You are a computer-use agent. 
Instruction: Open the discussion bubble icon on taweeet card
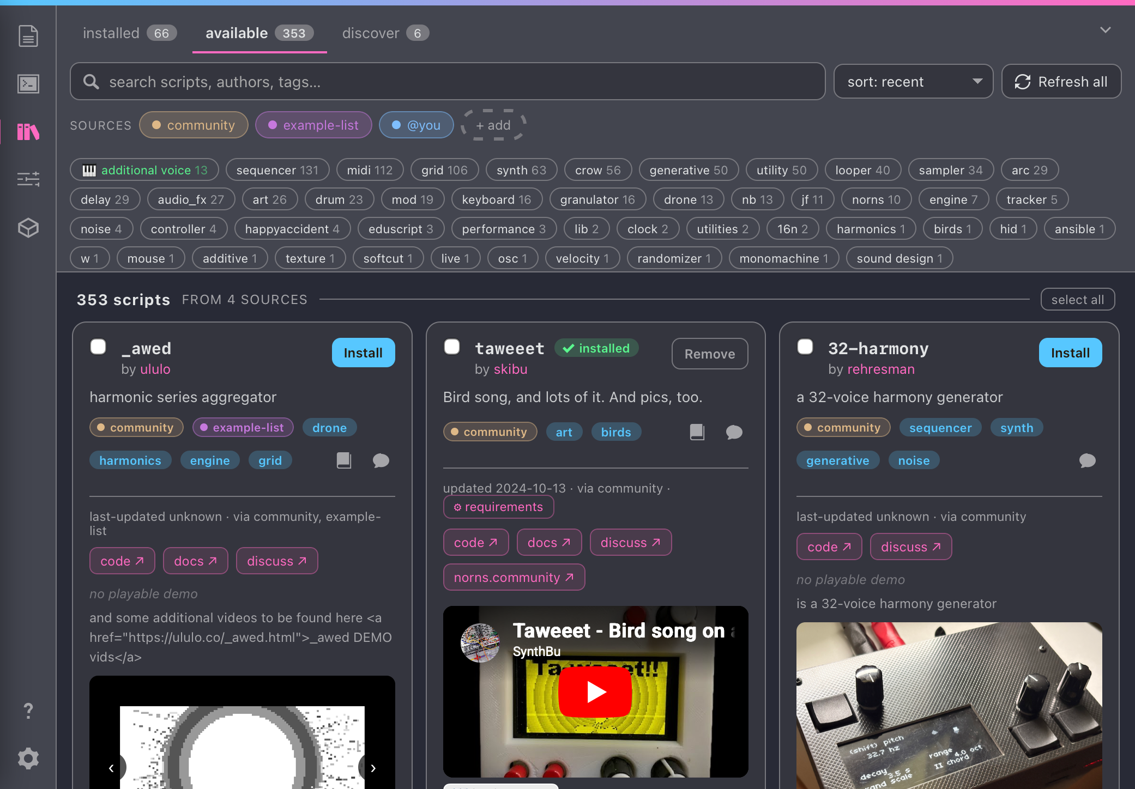pyautogui.click(x=734, y=432)
